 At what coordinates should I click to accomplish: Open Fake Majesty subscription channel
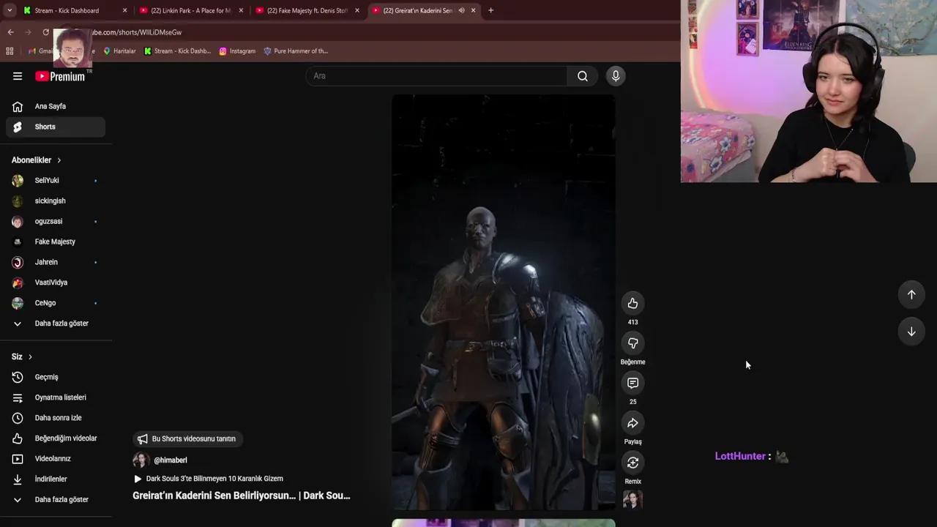point(56,242)
